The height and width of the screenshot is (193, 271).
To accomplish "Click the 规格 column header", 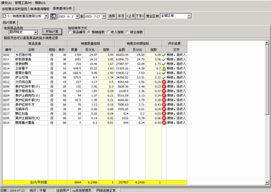I will (52, 50).
